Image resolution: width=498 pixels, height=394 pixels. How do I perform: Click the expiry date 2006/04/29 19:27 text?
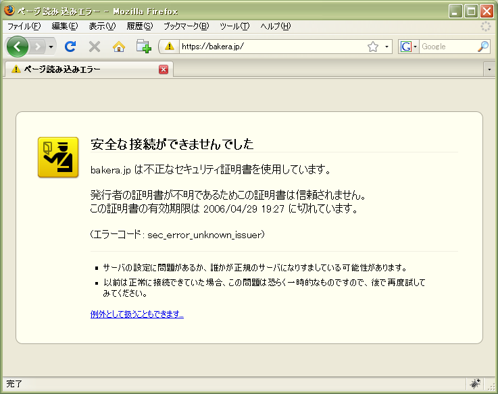[x=244, y=208]
